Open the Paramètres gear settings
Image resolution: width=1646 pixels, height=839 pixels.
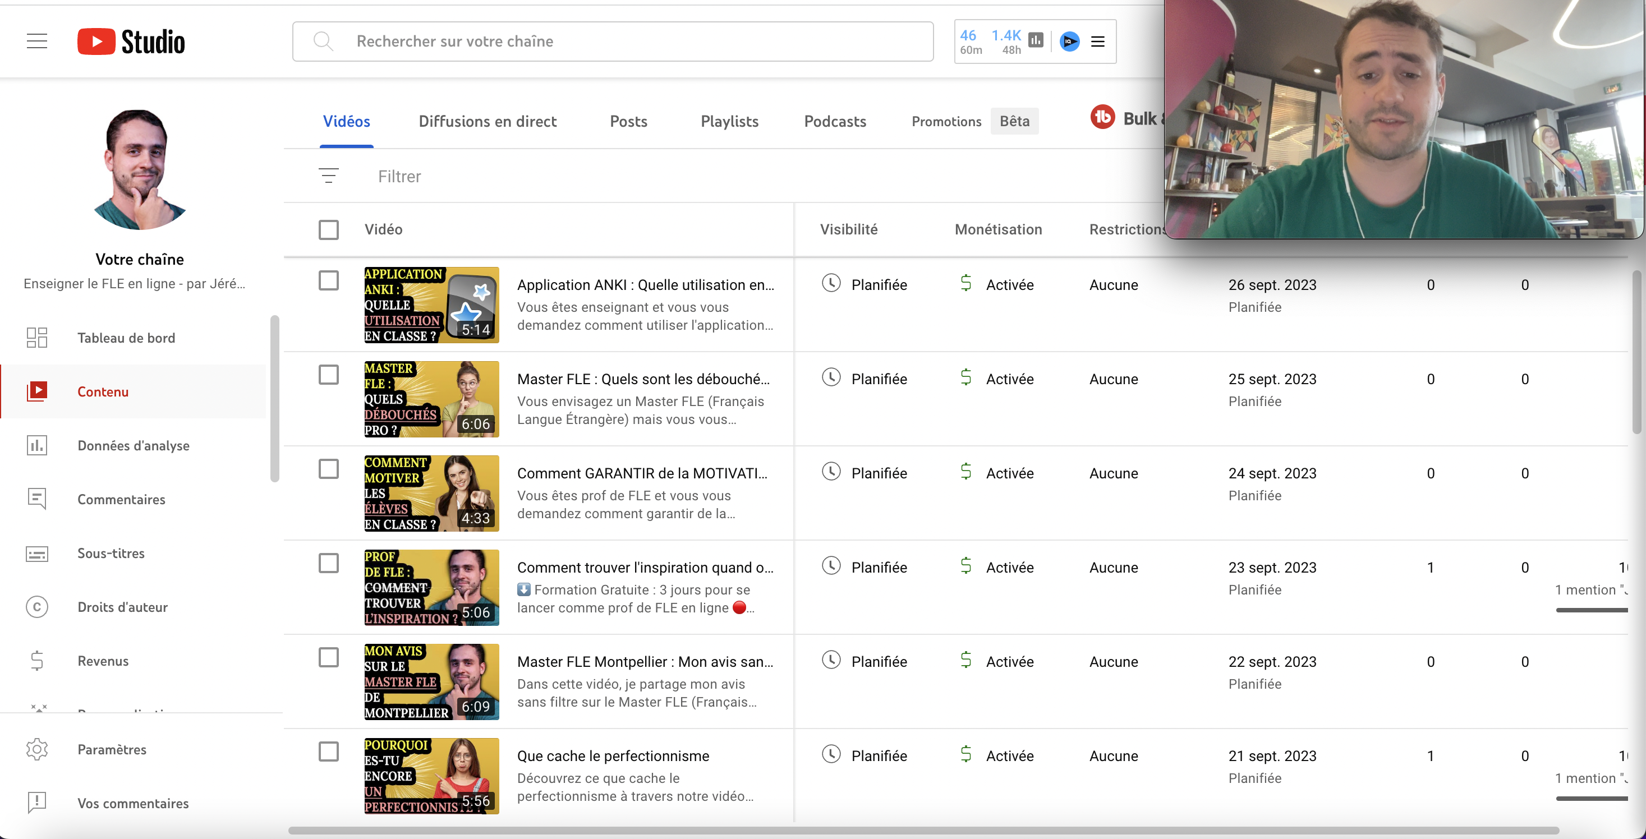pyautogui.click(x=37, y=749)
